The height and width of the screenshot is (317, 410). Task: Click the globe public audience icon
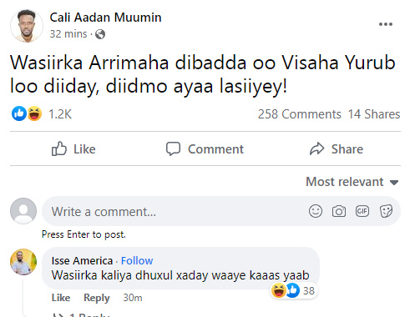pyautogui.click(x=100, y=34)
